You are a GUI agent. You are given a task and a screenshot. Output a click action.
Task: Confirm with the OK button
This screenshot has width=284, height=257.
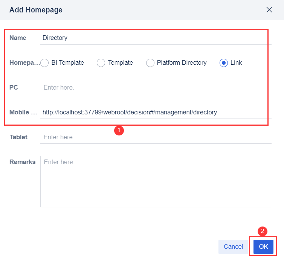(x=263, y=246)
